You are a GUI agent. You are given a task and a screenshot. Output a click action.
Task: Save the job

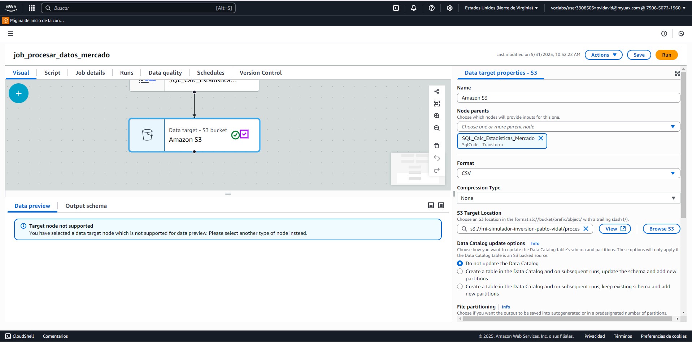click(x=639, y=55)
